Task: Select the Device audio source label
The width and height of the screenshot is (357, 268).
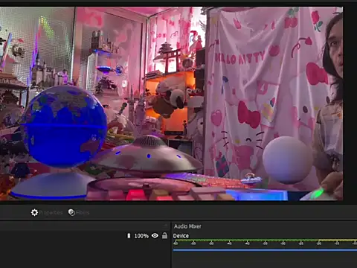Action: (x=181, y=236)
